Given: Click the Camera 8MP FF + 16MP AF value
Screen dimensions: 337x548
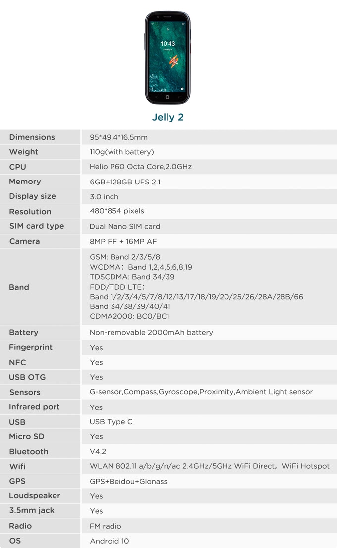Looking at the screenshot, I should (131, 241).
